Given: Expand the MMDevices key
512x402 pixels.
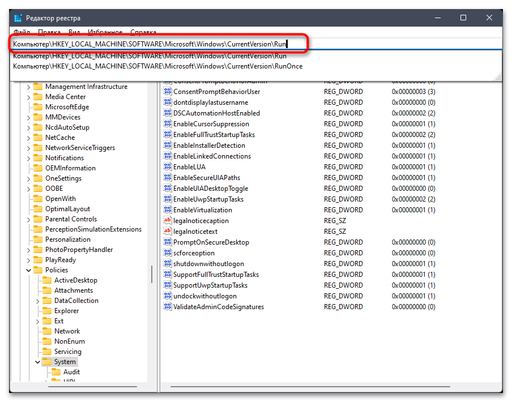Looking at the screenshot, I should coord(28,117).
